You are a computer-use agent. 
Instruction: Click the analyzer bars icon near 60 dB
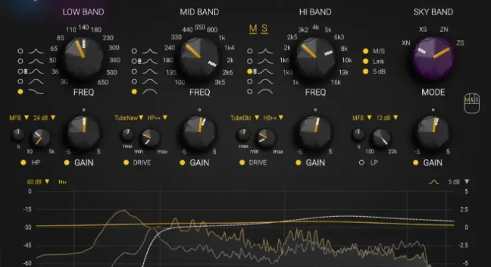coord(63,182)
